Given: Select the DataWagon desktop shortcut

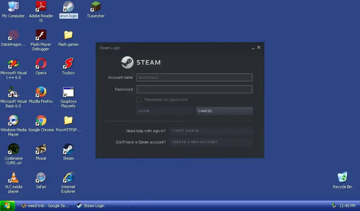Looking at the screenshot, I should point(13,35).
